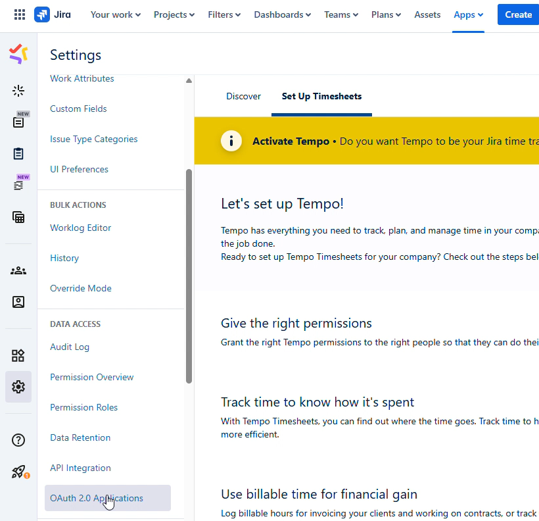Click the settings list scrollbar thumb
The height and width of the screenshot is (521, 539).
click(x=189, y=276)
